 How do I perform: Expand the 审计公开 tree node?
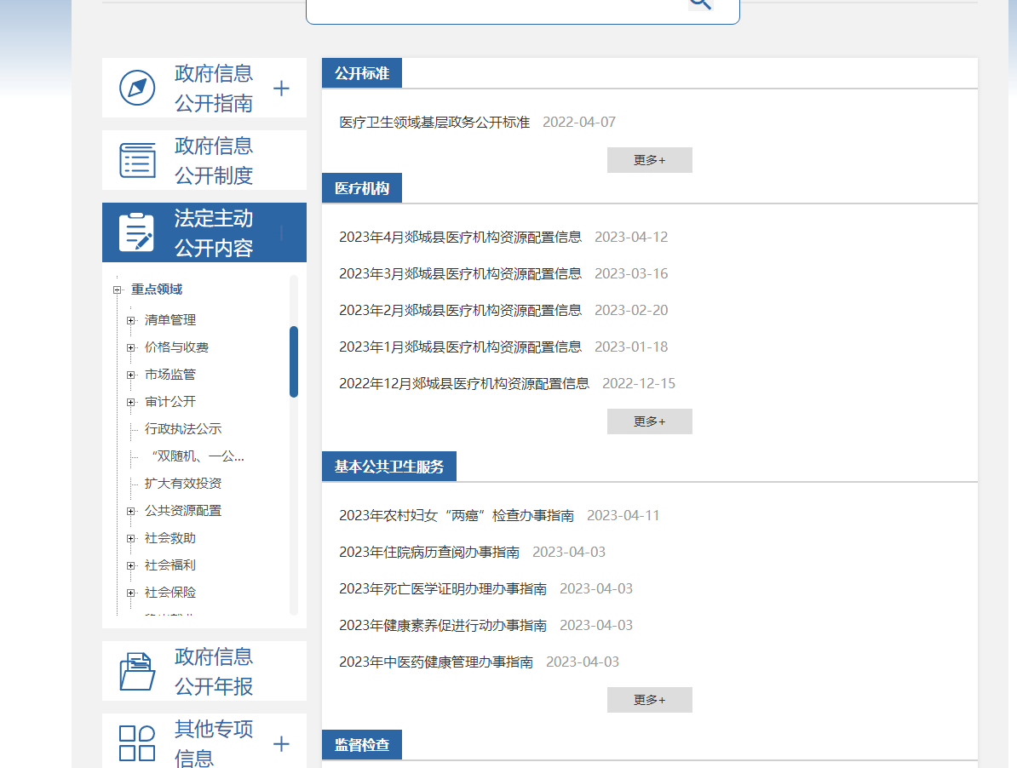(x=131, y=402)
